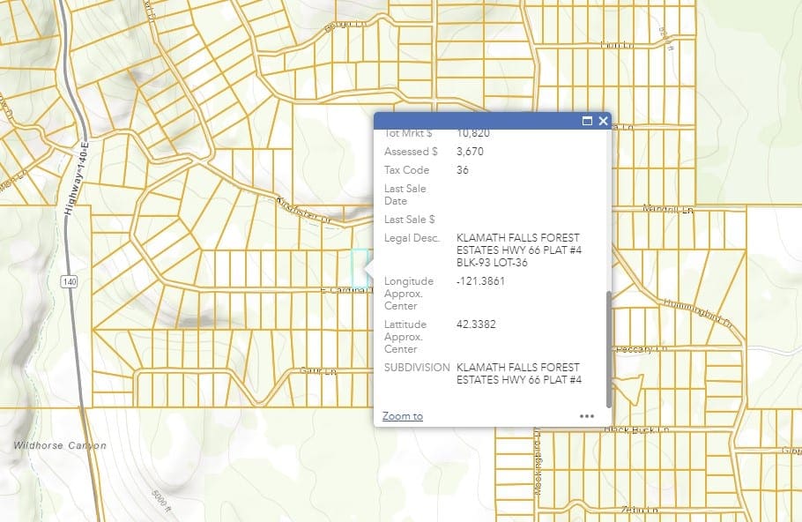Open the popup's three-dot options menu
This screenshot has height=522, width=802.
pyautogui.click(x=587, y=416)
